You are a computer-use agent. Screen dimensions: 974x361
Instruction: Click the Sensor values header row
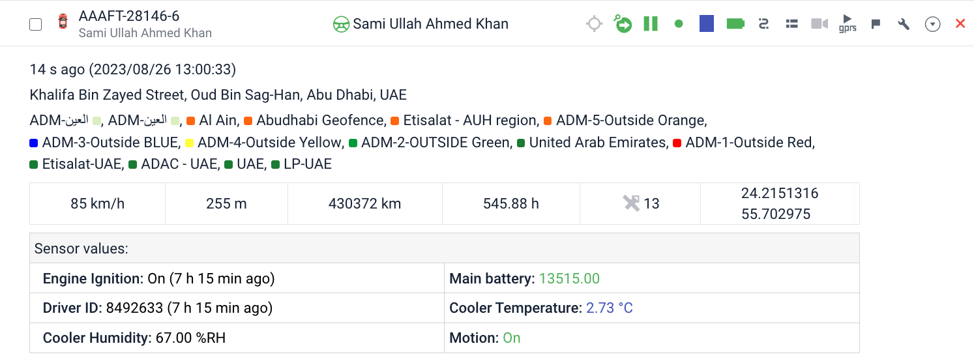pos(444,248)
